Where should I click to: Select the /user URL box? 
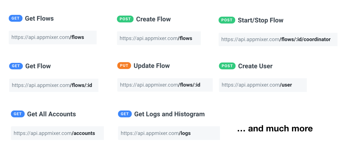click(x=263, y=85)
